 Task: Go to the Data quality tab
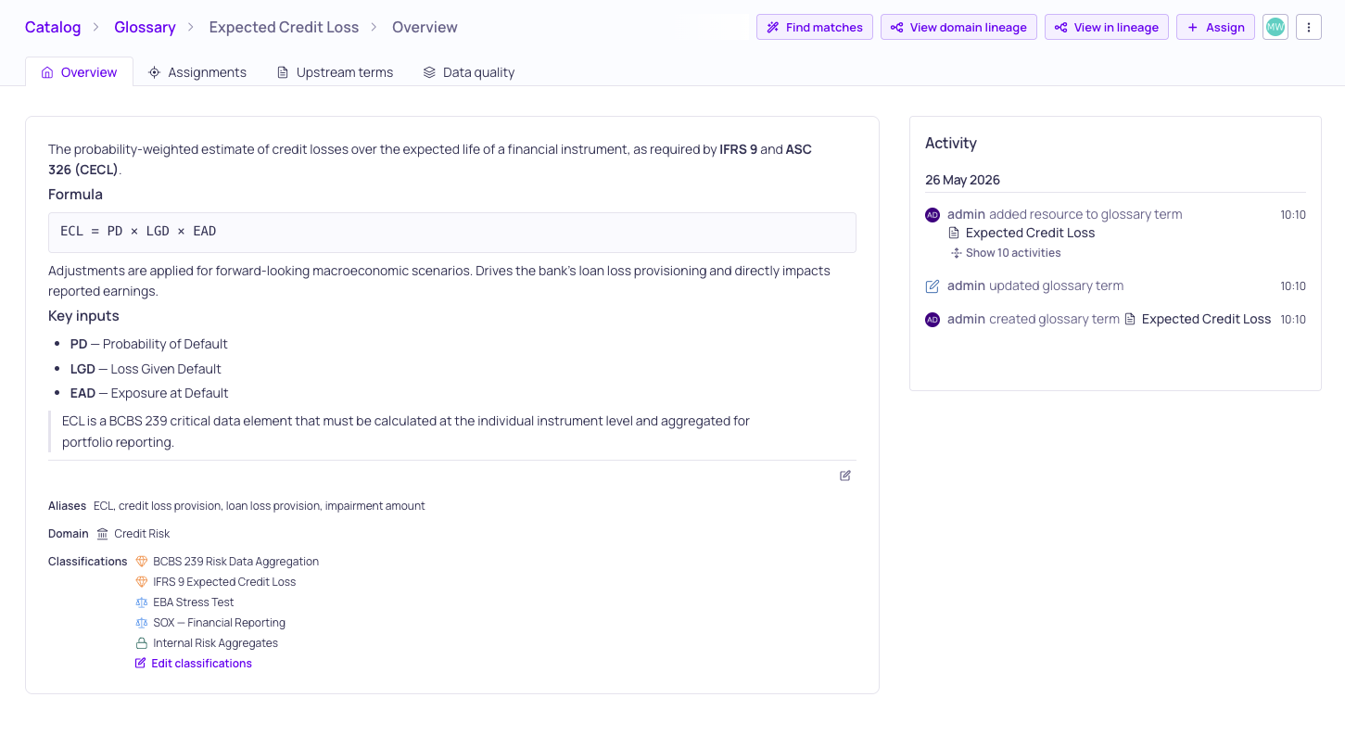click(468, 72)
